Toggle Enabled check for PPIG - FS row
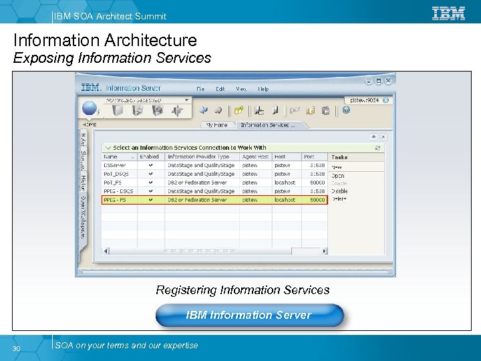 150,200
